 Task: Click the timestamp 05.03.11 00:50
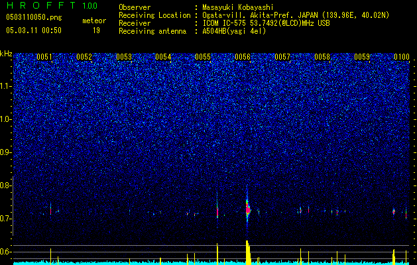pyautogui.click(x=34, y=30)
